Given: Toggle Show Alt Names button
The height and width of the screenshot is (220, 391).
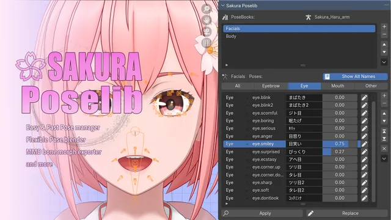Looking at the screenshot, I should pyautogui.click(x=355, y=76).
